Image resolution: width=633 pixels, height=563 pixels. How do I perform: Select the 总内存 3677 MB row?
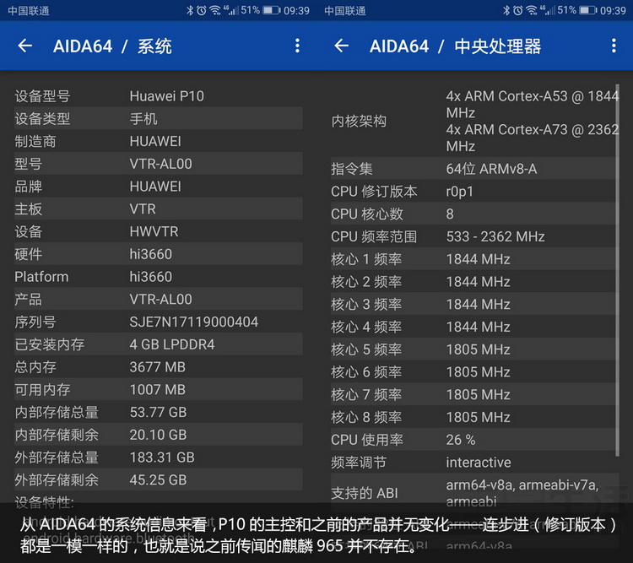pyautogui.click(x=159, y=367)
